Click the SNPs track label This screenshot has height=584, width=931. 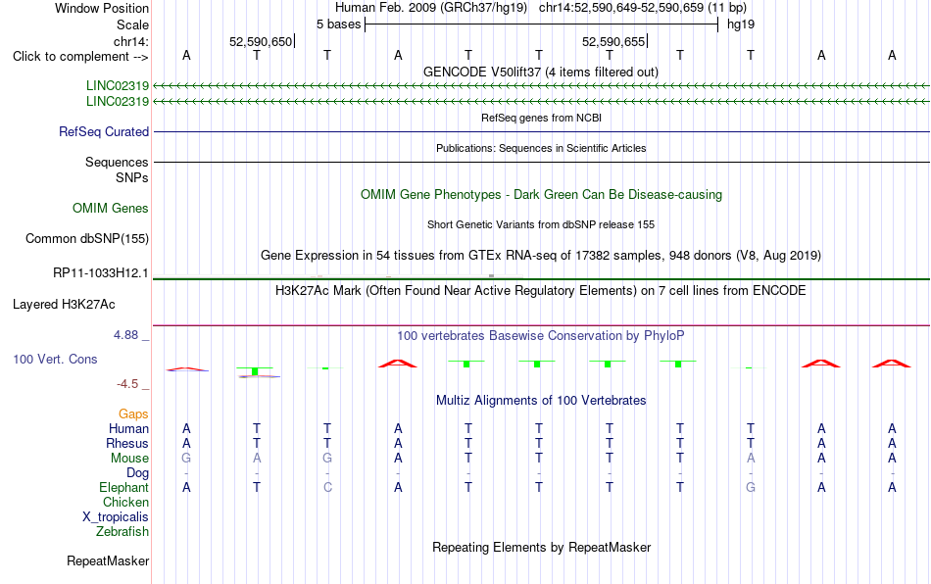click(x=132, y=177)
